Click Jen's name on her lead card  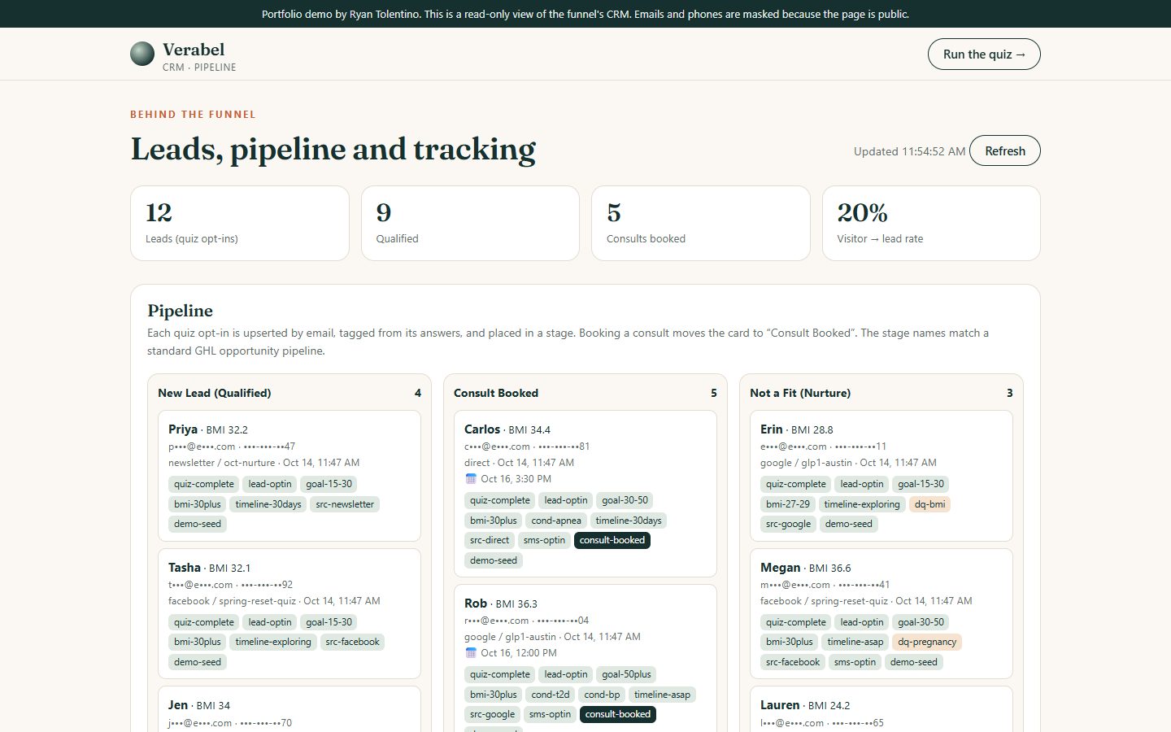click(178, 705)
